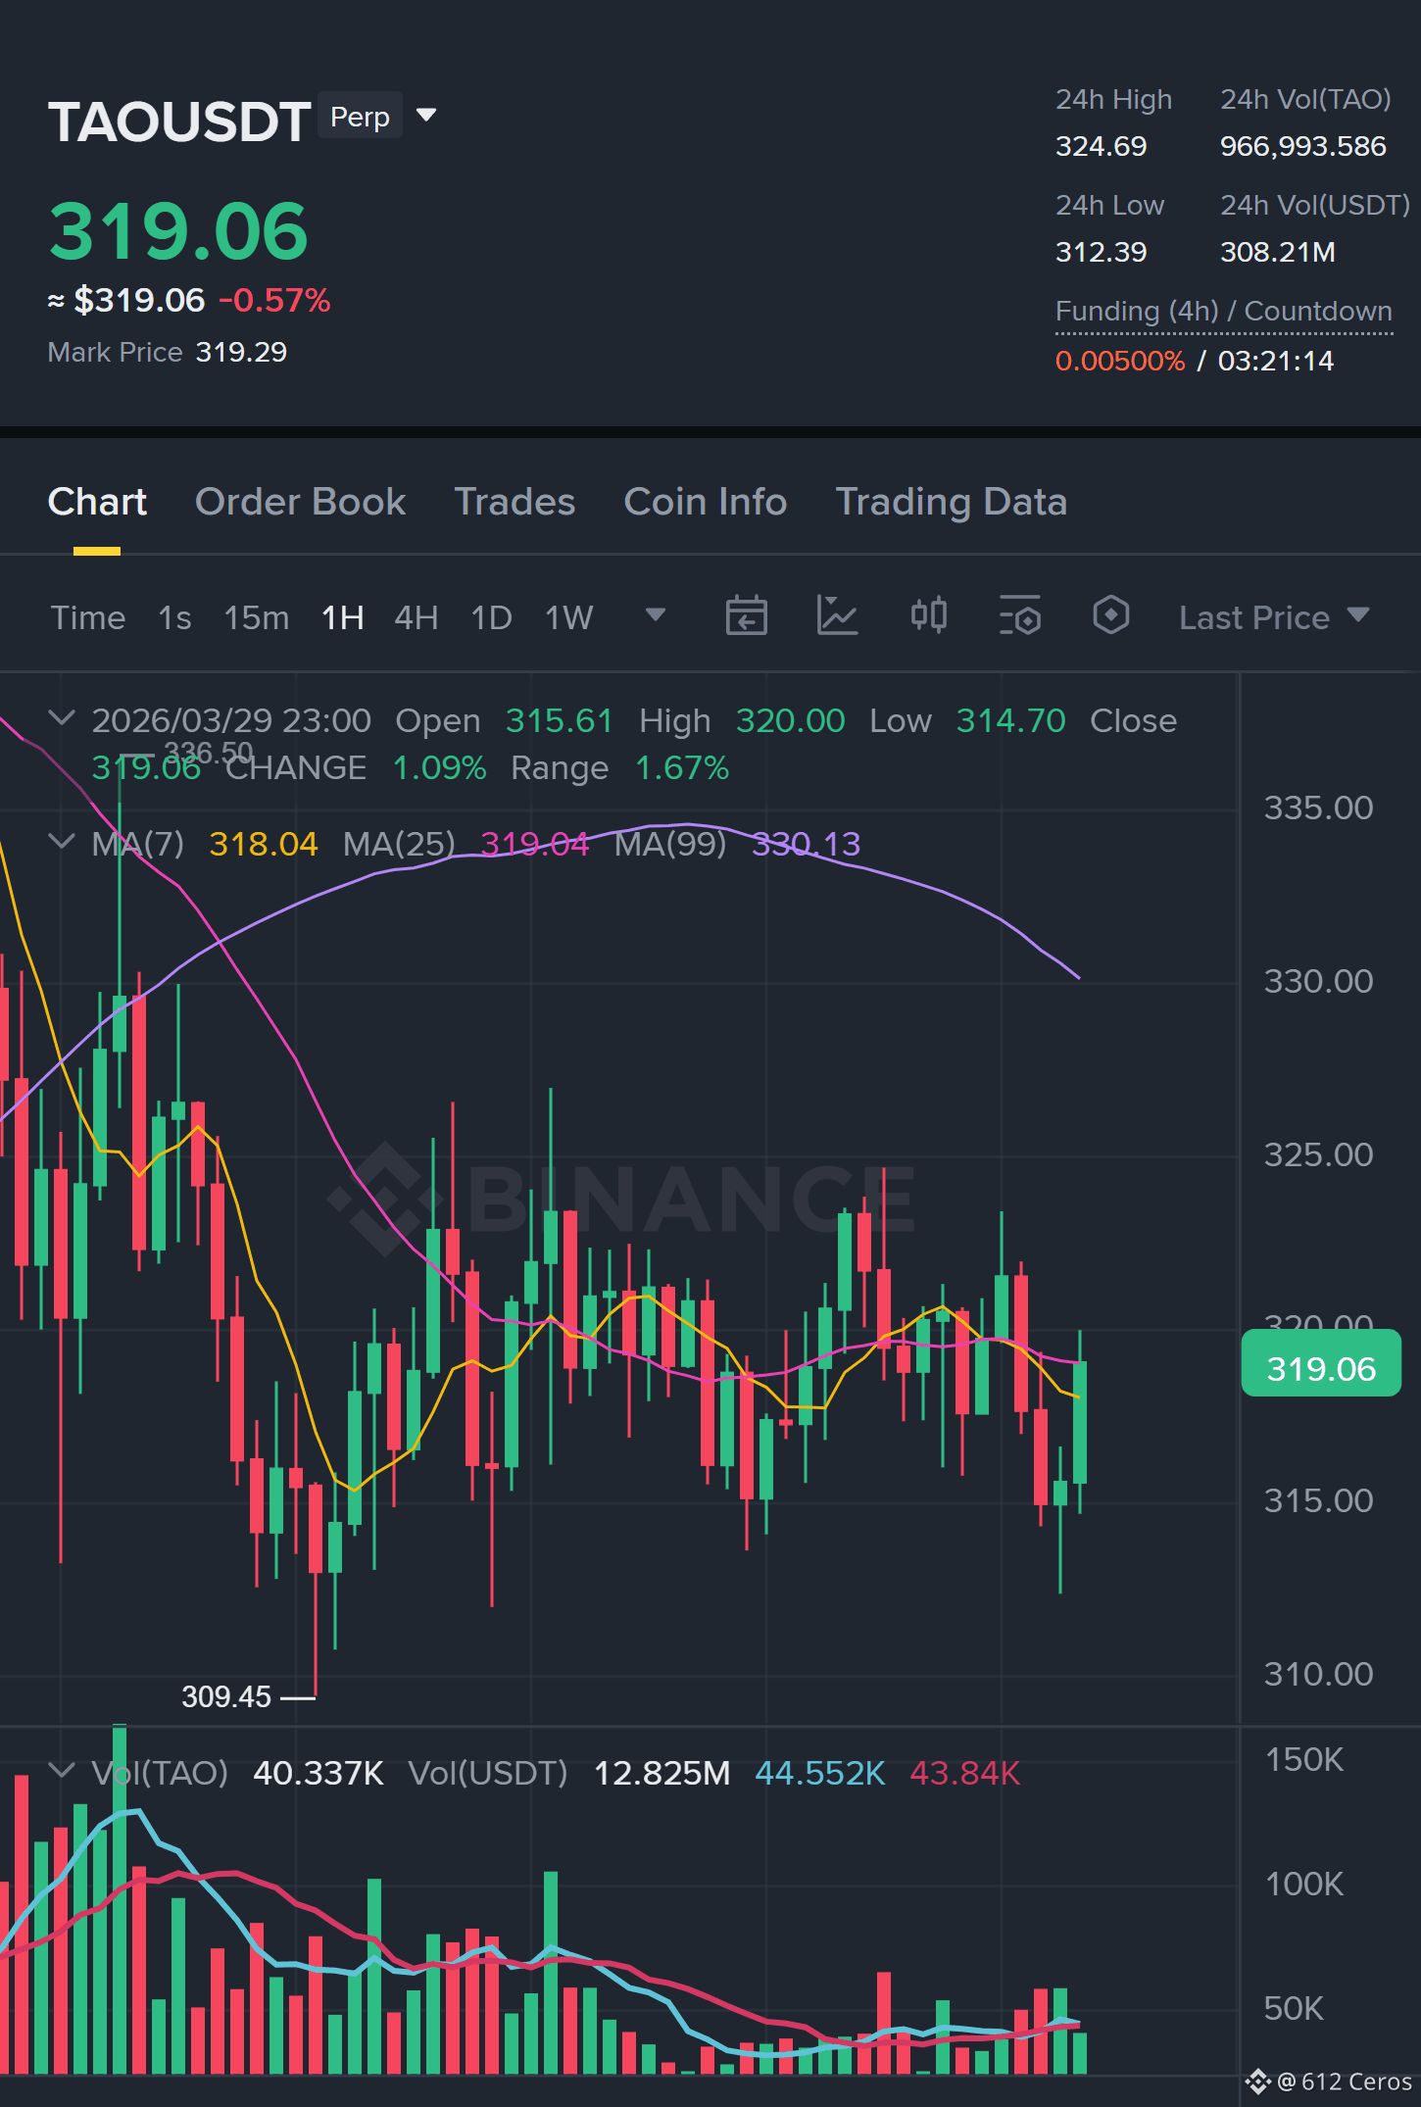Select the 15m timeframe
The height and width of the screenshot is (2107, 1421).
[257, 618]
